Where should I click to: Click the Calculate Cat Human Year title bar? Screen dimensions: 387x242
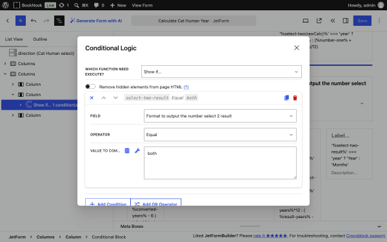[x=193, y=21]
